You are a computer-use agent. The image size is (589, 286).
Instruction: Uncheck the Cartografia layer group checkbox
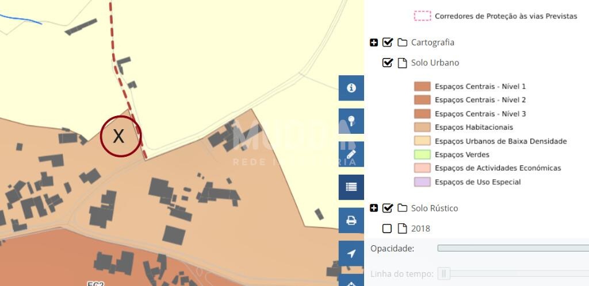(388, 42)
